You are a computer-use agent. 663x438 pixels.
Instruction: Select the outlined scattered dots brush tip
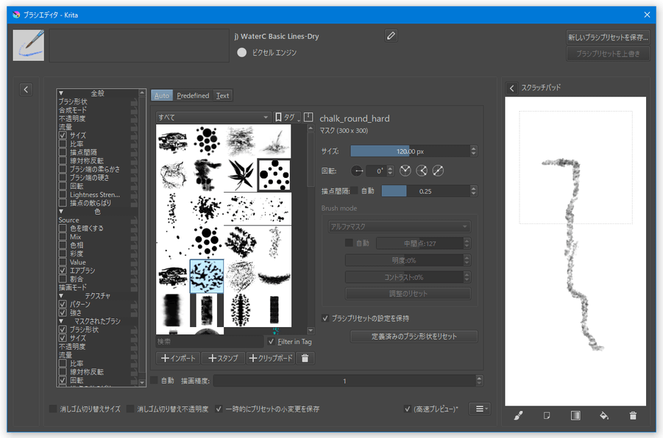[x=274, y=175]
